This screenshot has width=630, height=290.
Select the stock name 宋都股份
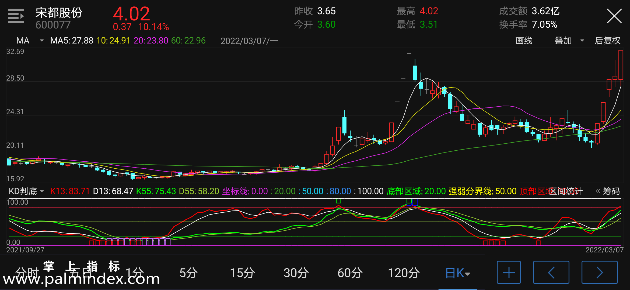tap(59, 12)
